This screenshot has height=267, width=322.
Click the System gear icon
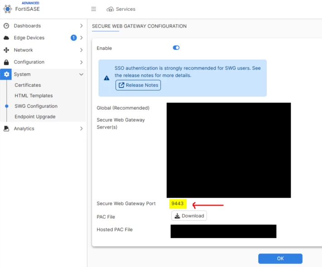pos(6,74)
